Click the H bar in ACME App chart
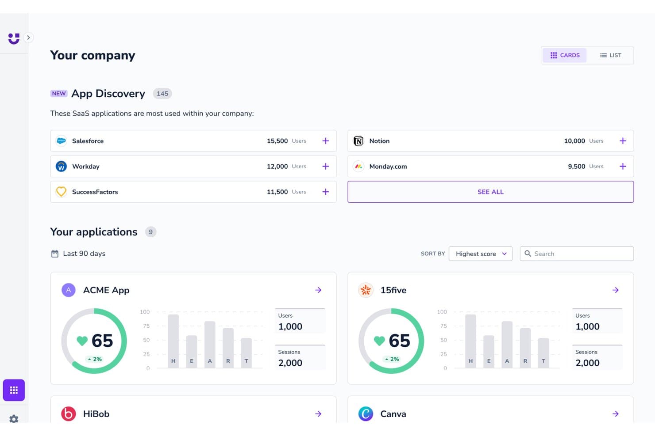655x436 pixels. pyautogui.click(x=173, y=341)
